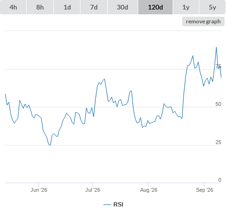
Task: Click the Sep '26 axis label
Action: tap(205, 190)
